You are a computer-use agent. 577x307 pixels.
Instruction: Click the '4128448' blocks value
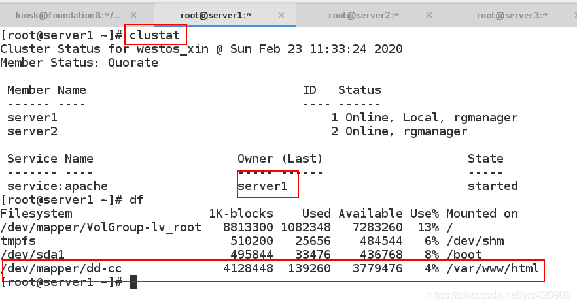pos(248,268)
